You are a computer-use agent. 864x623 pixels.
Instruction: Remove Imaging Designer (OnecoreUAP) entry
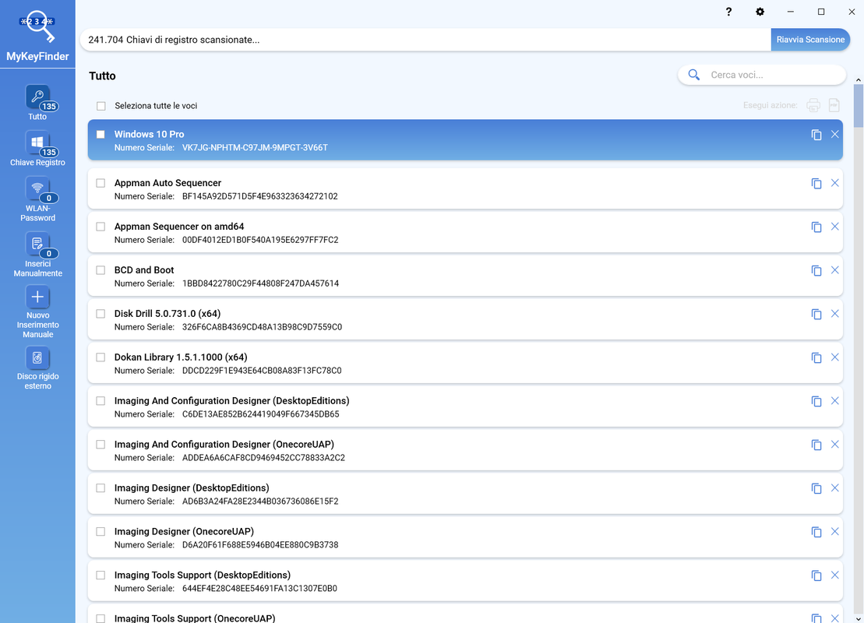835,531
